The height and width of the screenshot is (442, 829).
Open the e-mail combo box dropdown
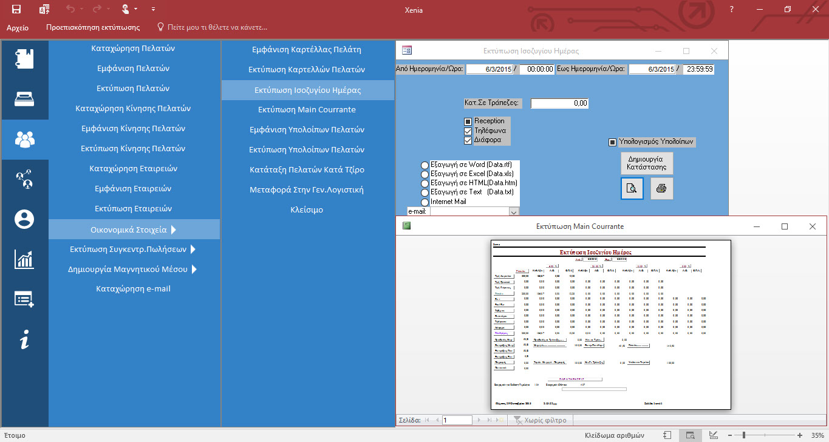click(x=514, y=212)
